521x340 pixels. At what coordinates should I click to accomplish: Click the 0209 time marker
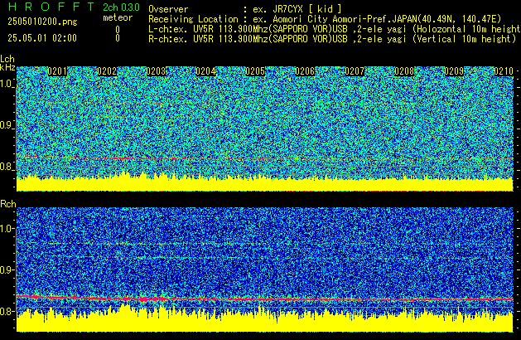[454, 71]
